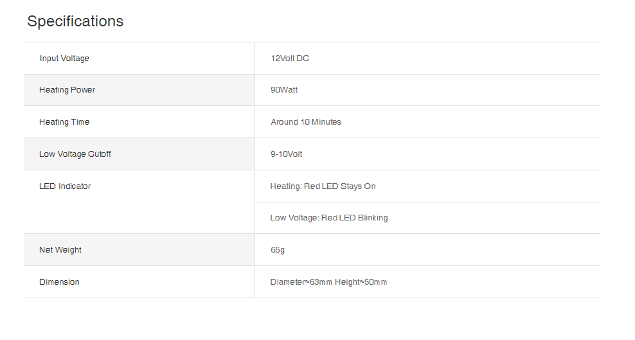Select the LED Indicator label
This screenshot has height=340, width=635.
[x=65, y=186]
